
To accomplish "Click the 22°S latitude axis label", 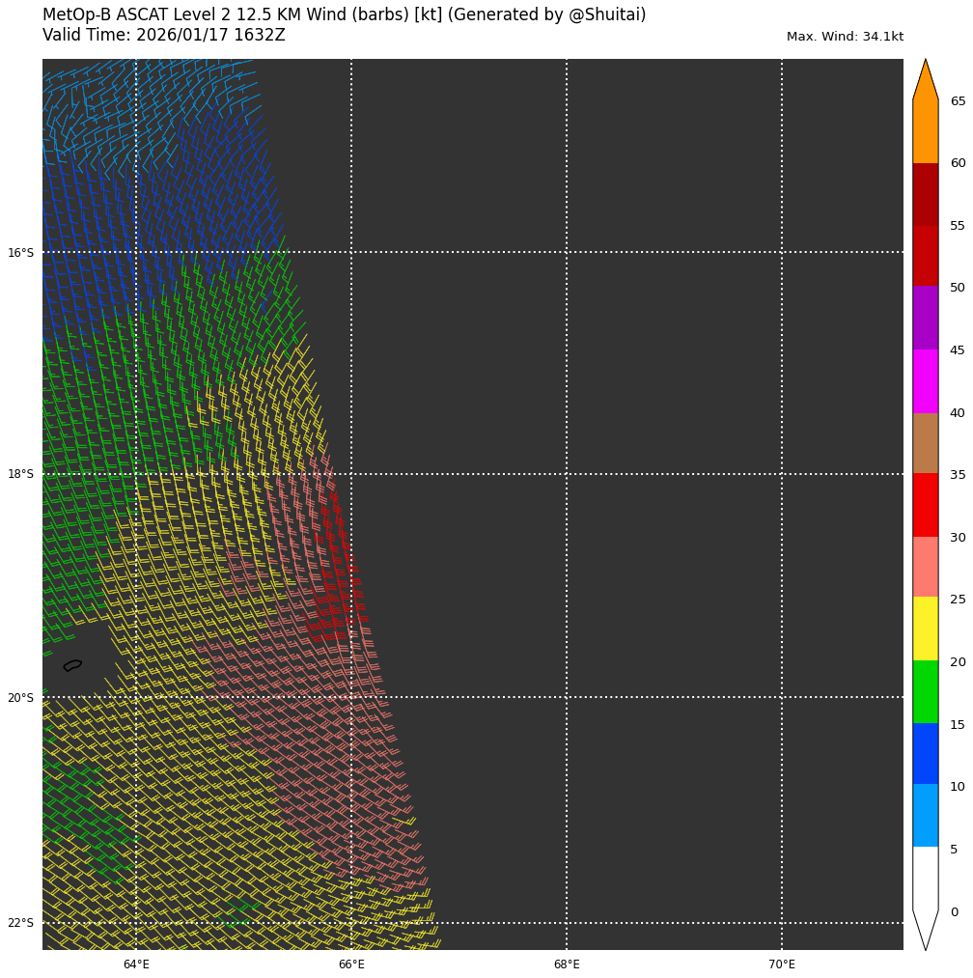I will click(x=20, y=923).
